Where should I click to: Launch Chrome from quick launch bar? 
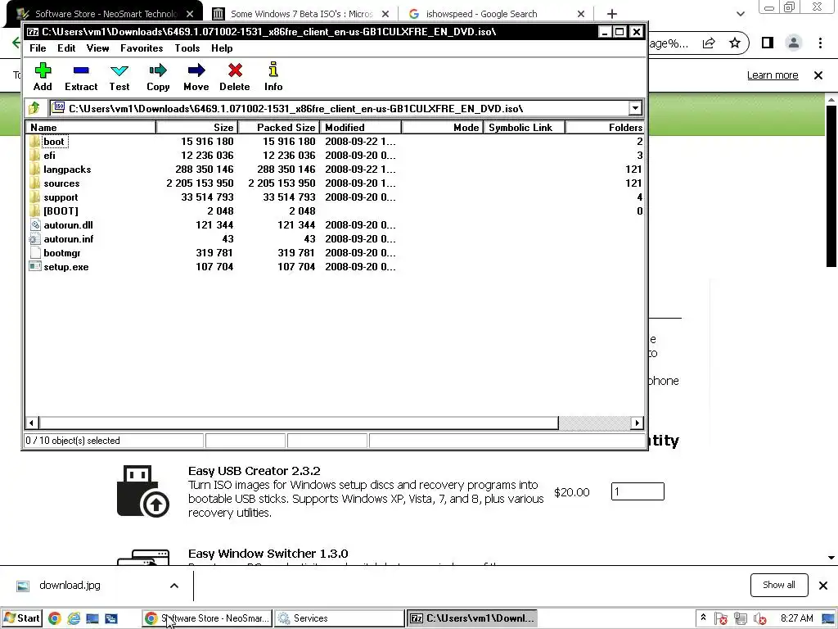tap(55, 618)
